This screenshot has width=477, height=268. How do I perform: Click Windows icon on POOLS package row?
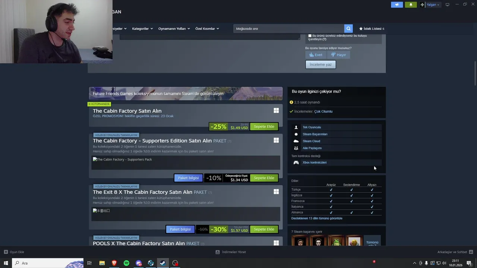pos(276,243)
